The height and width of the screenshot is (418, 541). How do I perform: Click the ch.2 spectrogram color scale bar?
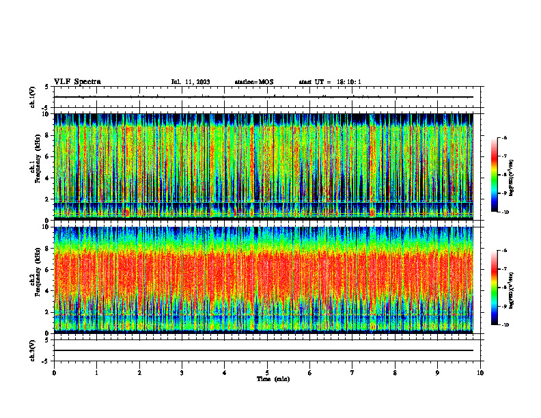pyautogui.click(x=495, y=288)
